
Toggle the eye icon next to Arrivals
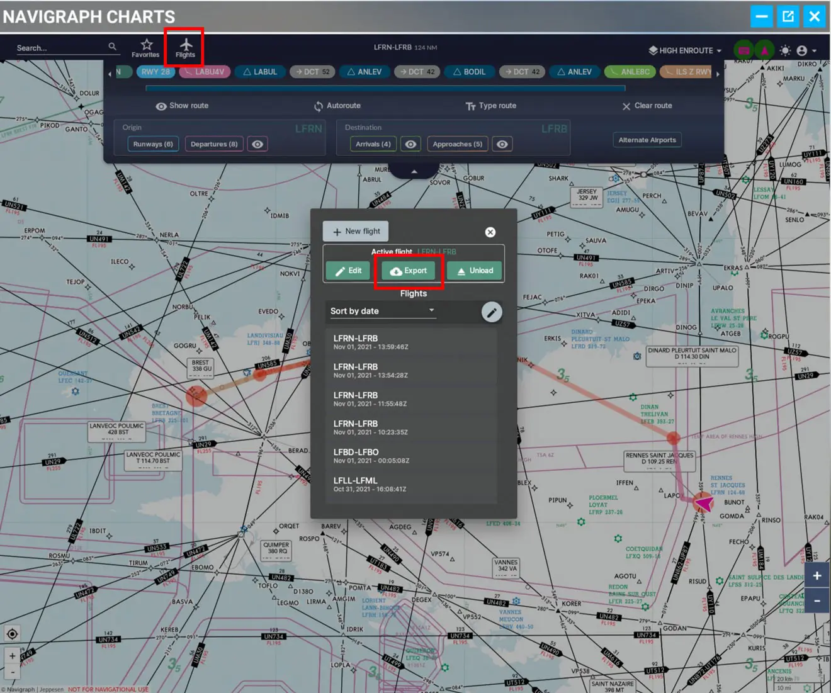410,144
